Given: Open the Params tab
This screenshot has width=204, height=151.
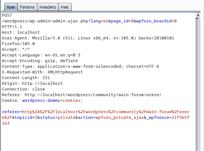Looking at the screenshot, I should (27, 7).
